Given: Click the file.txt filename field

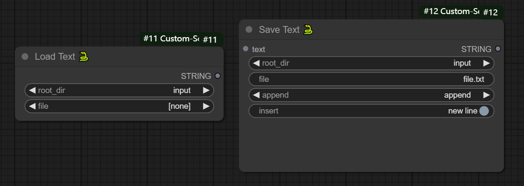Looking at the screenshot, I should click(371, 79).
